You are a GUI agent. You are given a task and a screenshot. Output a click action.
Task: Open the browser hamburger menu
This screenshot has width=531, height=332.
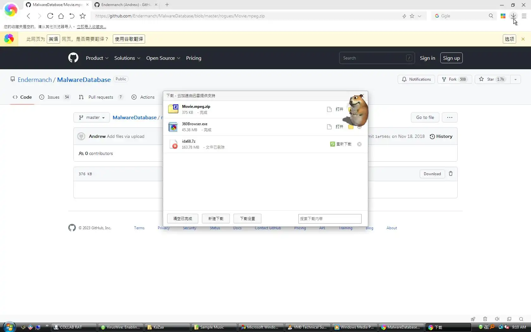tap(524, 16)
